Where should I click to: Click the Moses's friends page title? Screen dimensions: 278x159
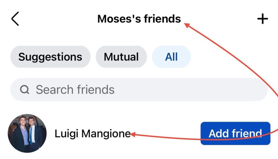(139, 19)
